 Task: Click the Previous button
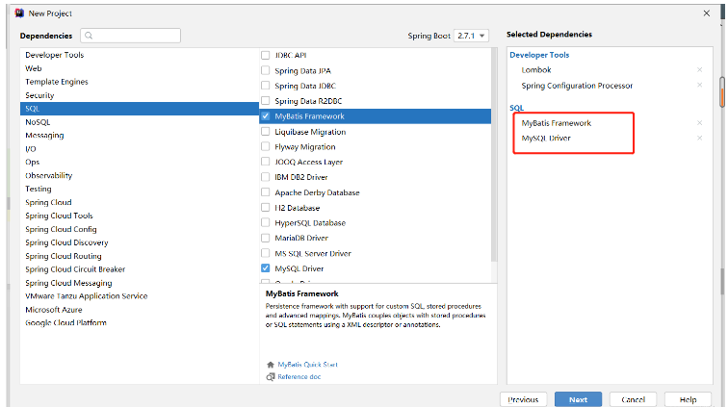click(x=523, y=398)
